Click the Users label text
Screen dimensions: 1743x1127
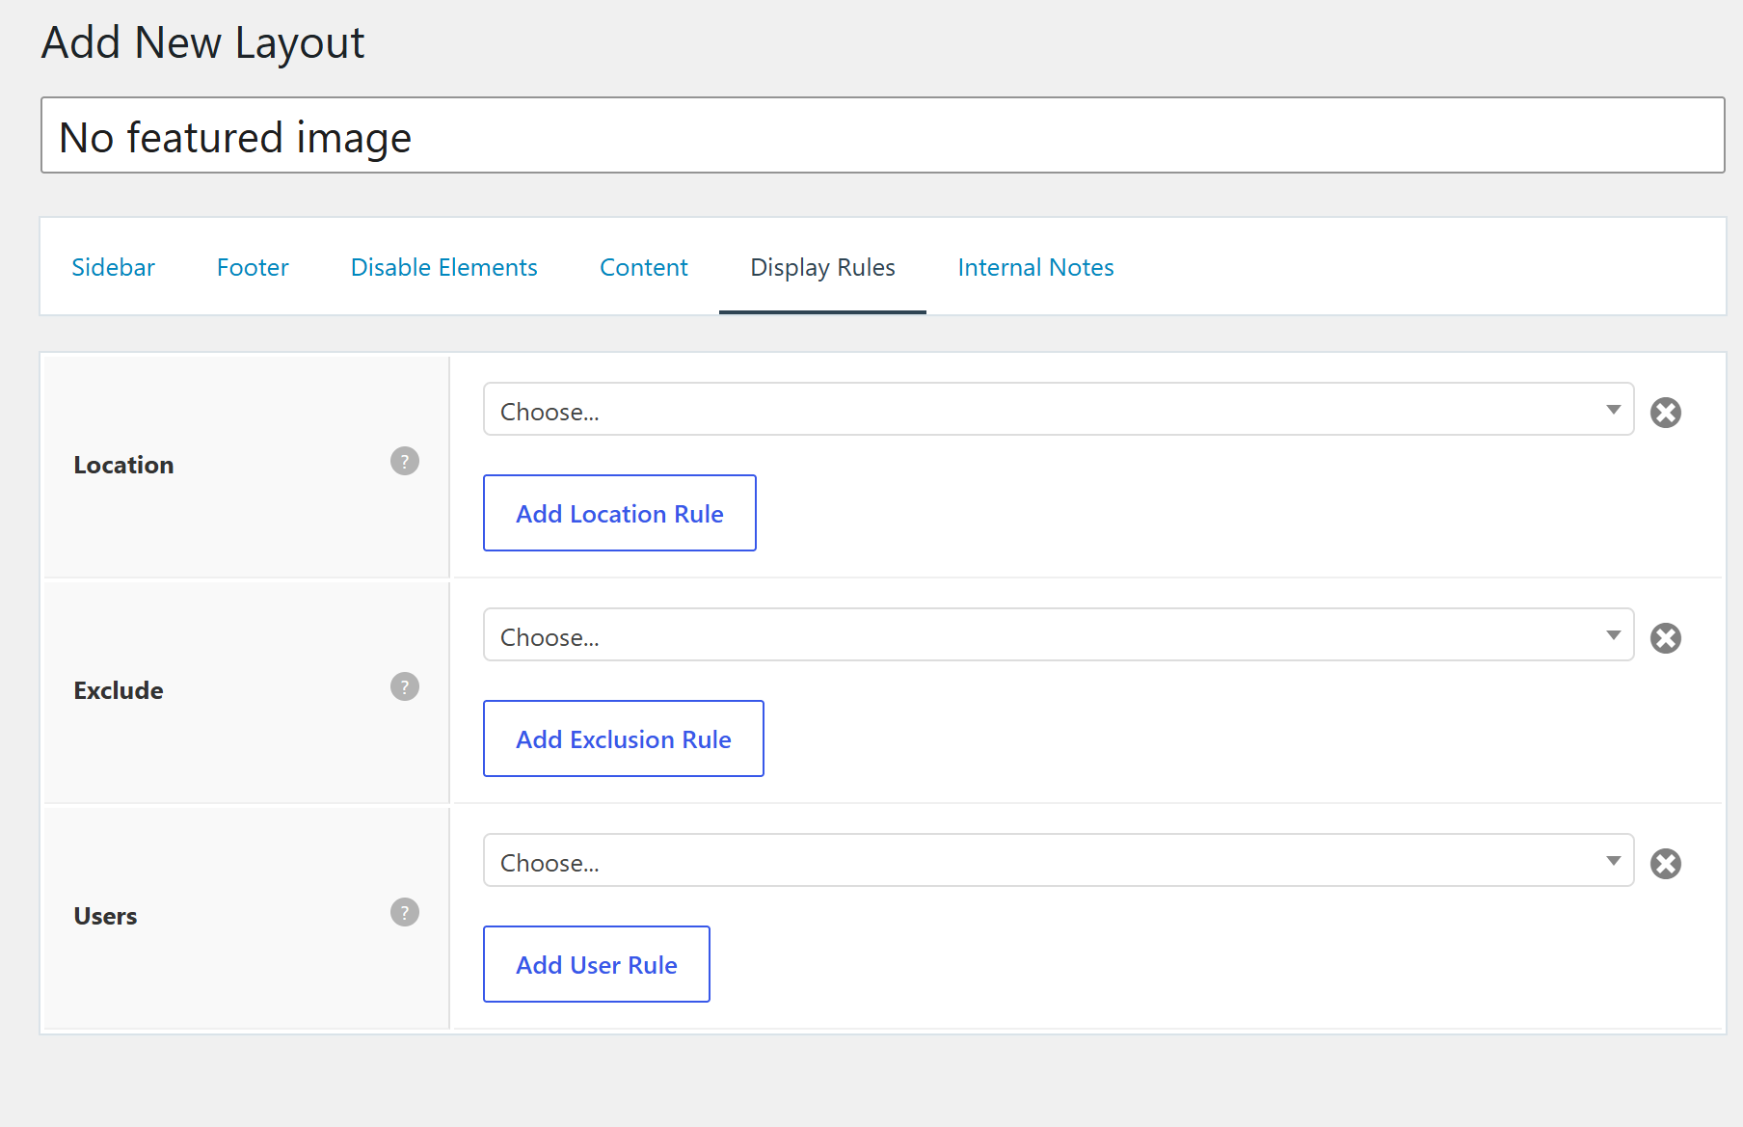pyautogui.click(x=105, y=917)
